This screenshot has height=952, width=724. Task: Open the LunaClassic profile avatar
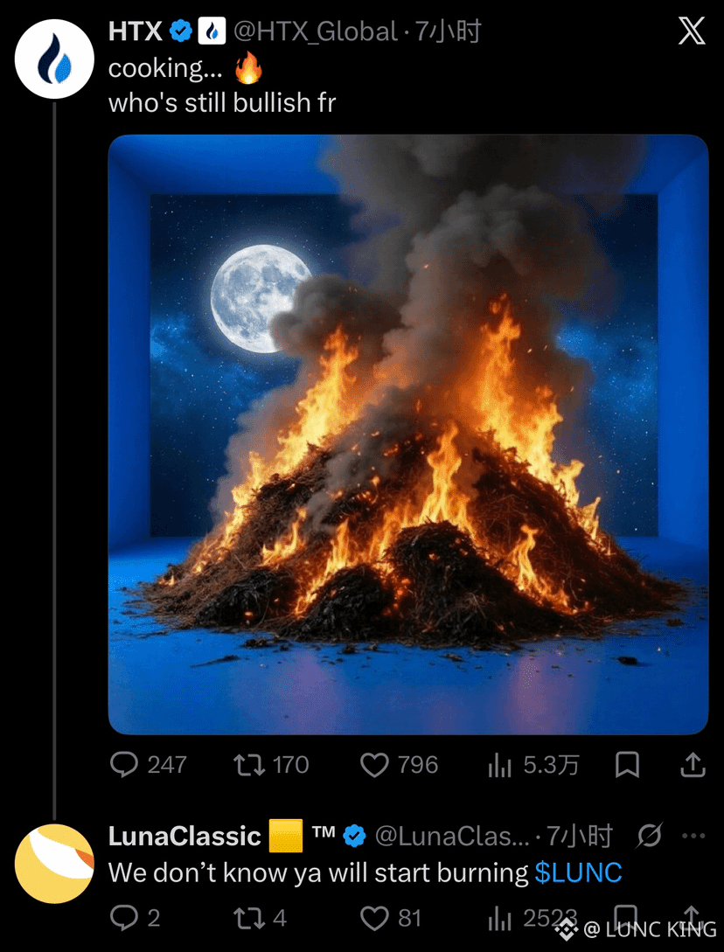coord(54,864)
